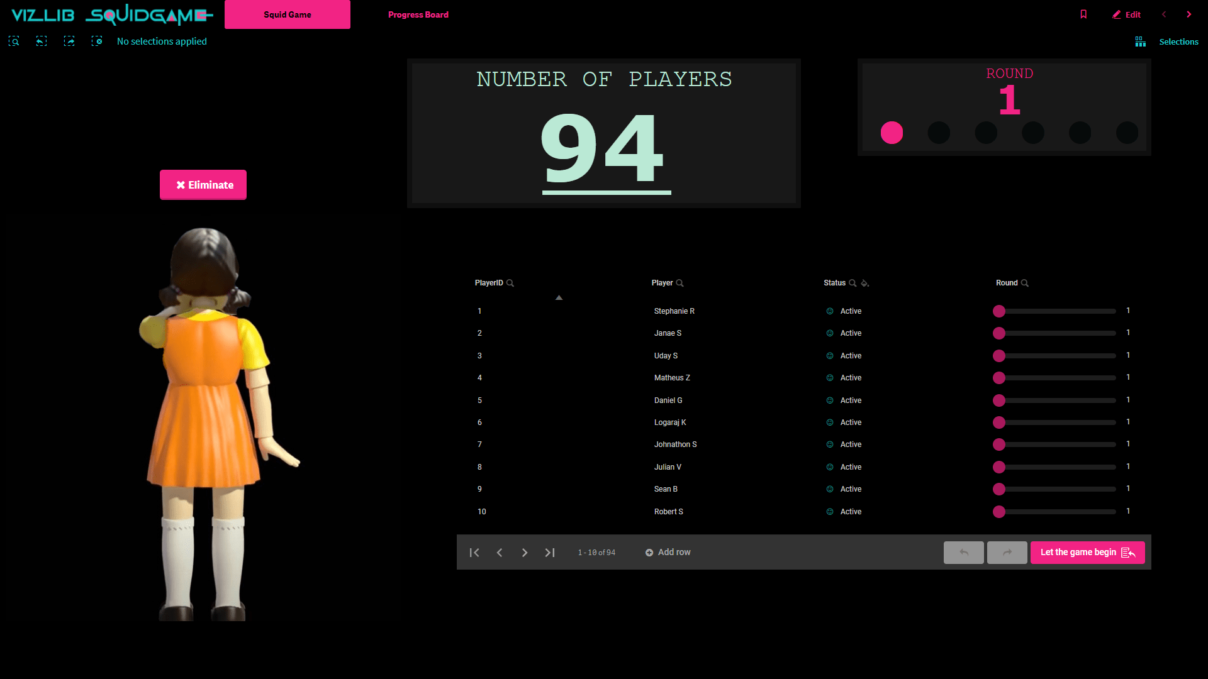Click Stephanie R status icon
Viewport: 1208px width, 679px height.
tap(830, 311)
